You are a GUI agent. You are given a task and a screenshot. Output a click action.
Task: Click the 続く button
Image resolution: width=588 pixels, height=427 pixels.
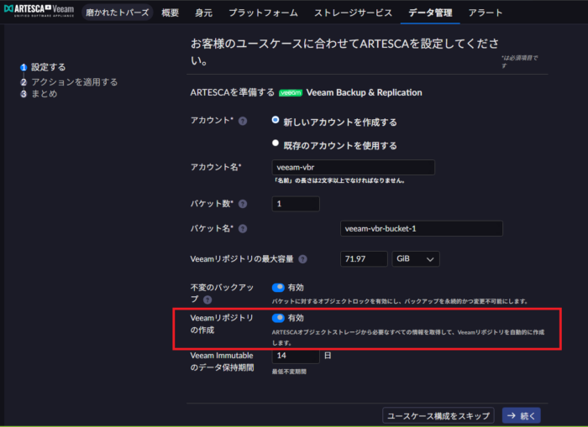[522, 415]
